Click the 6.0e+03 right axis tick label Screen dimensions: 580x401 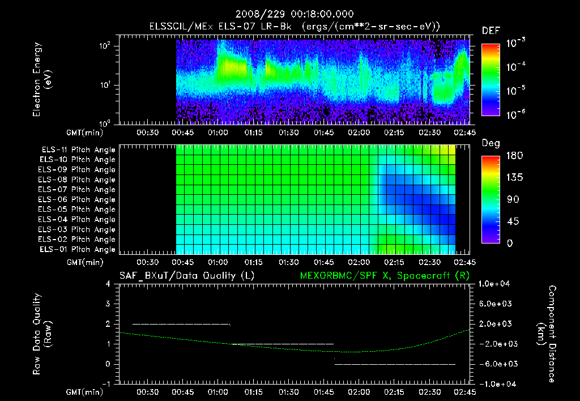(x=495, y=304)
